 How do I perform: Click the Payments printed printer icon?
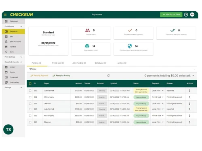87,46
